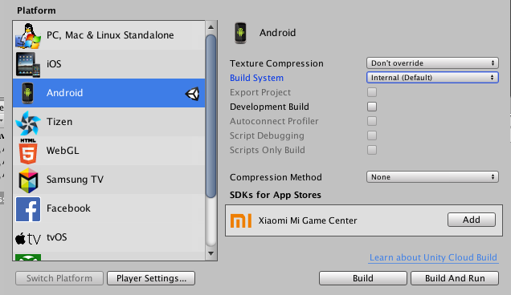Click the Xiaomi Mi logo icon

pyautogui.click(x=241, y=220)
